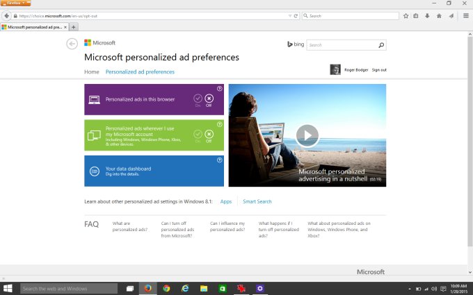Open help icon on purple browser tile
Image resolution: width=473 pixels, height=295 pixels.
coord(220,89)
